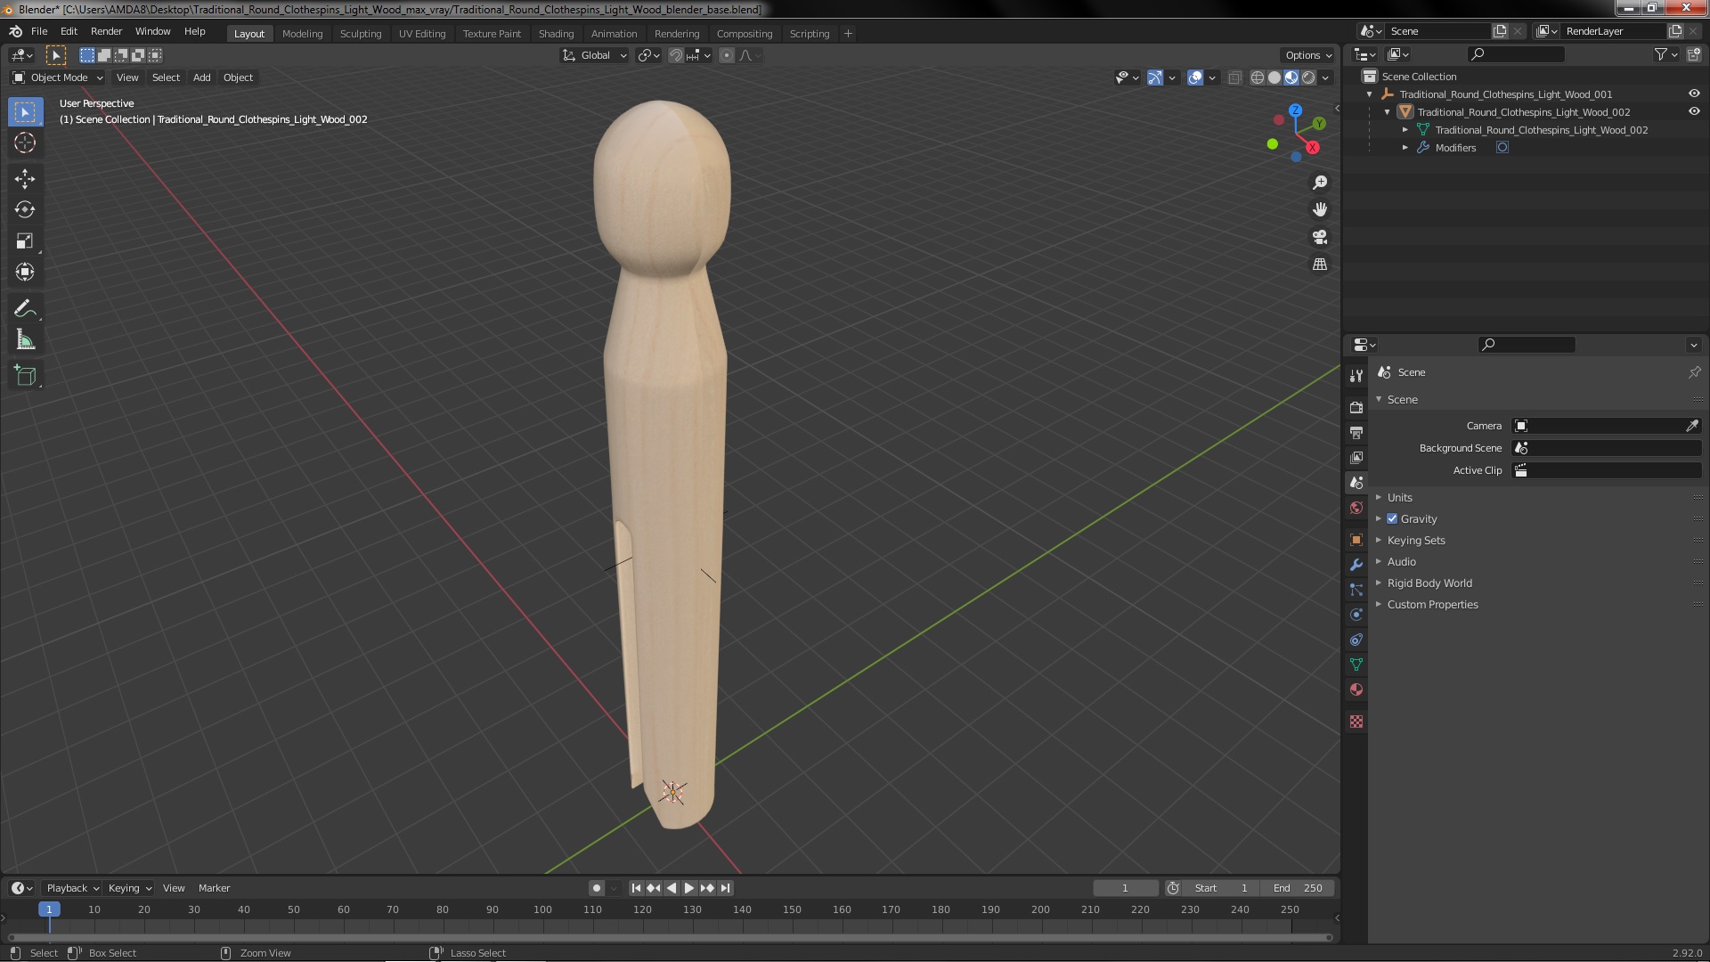Switch perspective/orthographic grid icon
The image size is (1710, 962).
click(x=1320, y=265)
